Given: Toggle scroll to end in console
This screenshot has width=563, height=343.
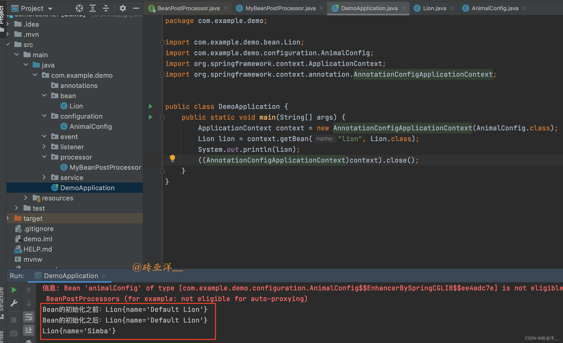Looking at the screenshot, I should click(x=29, y=330).
